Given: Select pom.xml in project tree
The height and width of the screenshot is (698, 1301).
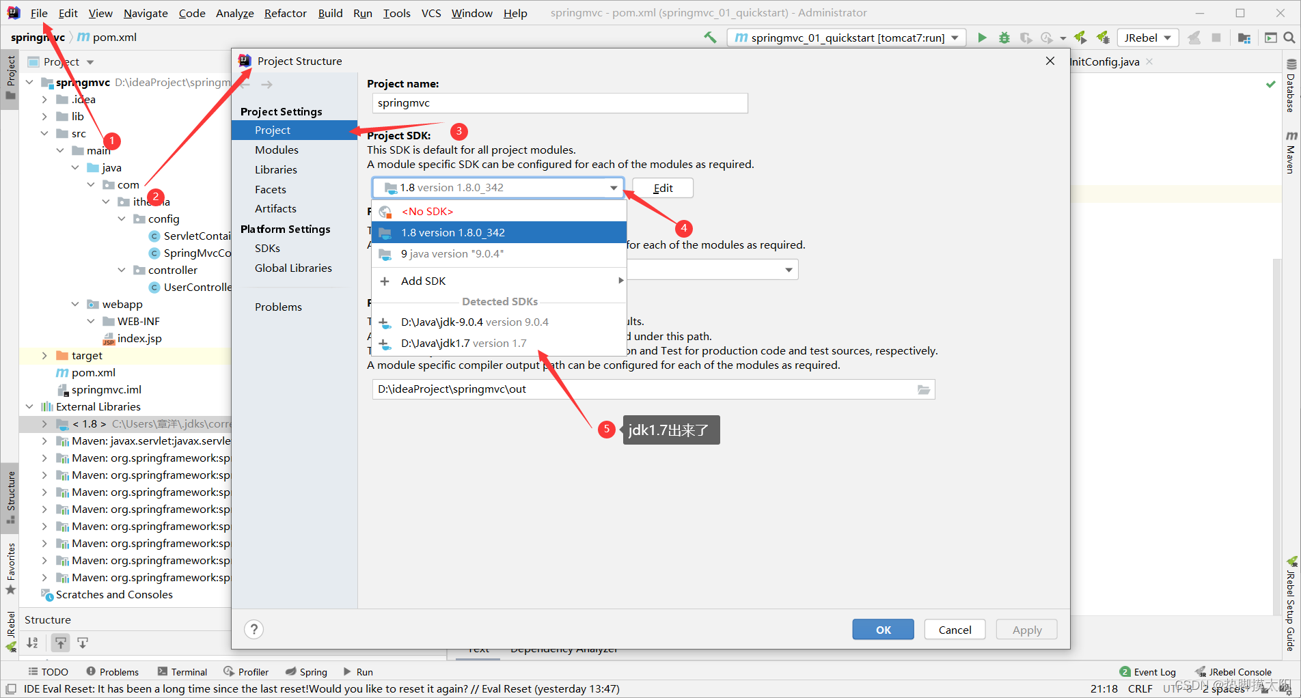Looking at the screenshot, I should point(94,372).
